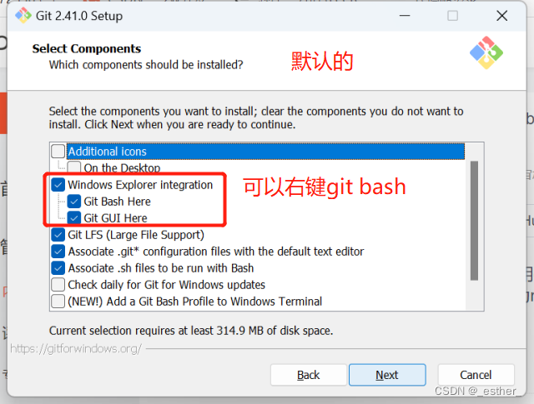
Task: Close the Git Setup window
Action: click(502, 16)
